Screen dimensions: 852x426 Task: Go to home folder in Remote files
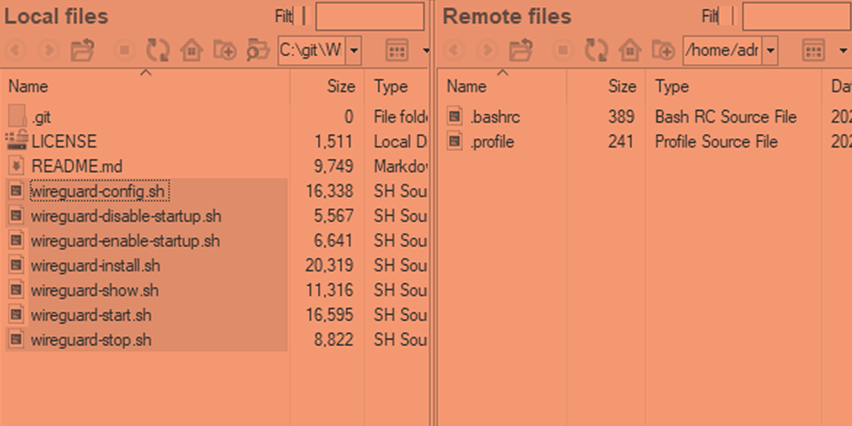pyautogui.click(x=630, y=51)
